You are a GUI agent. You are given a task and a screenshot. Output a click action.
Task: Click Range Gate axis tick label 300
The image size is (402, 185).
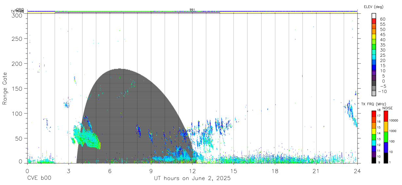point(17,15)
